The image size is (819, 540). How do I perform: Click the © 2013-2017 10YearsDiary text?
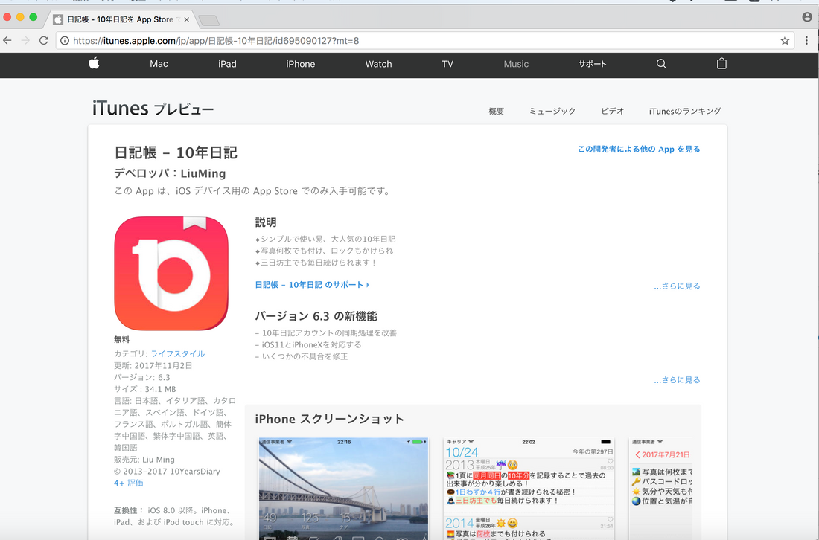pos(167,471)
